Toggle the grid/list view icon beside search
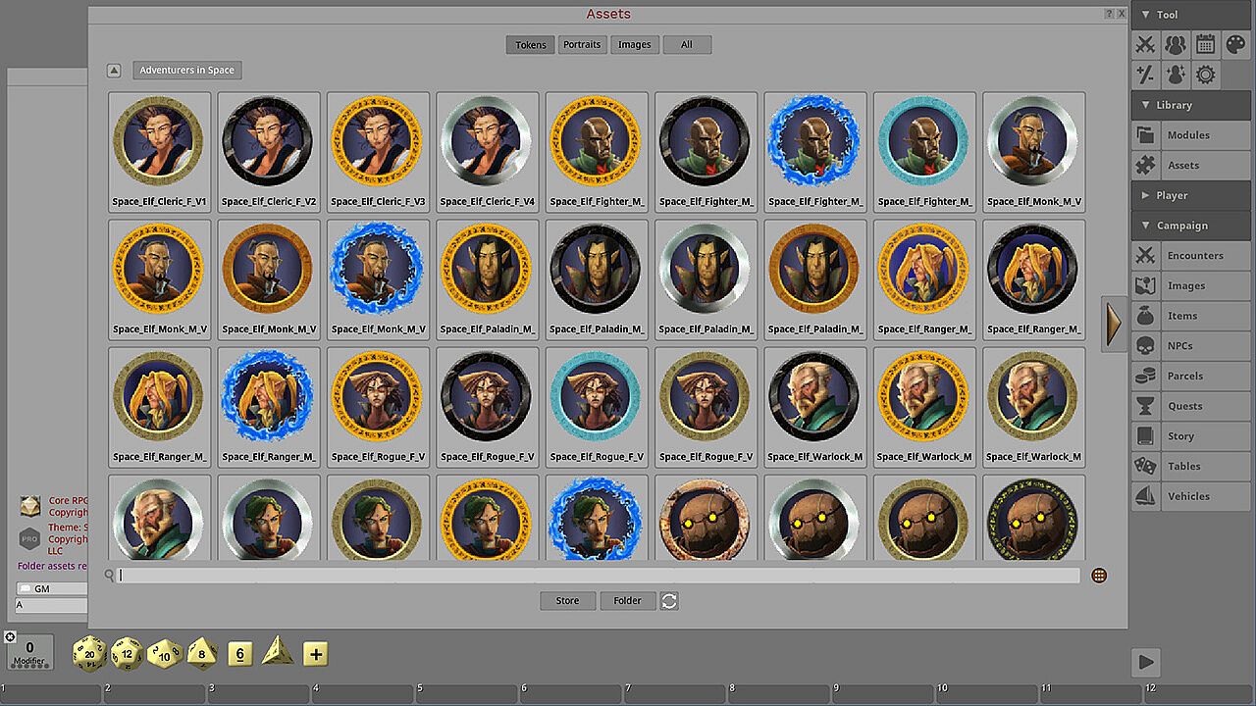1256x706 pixels. pos(1099,576)
